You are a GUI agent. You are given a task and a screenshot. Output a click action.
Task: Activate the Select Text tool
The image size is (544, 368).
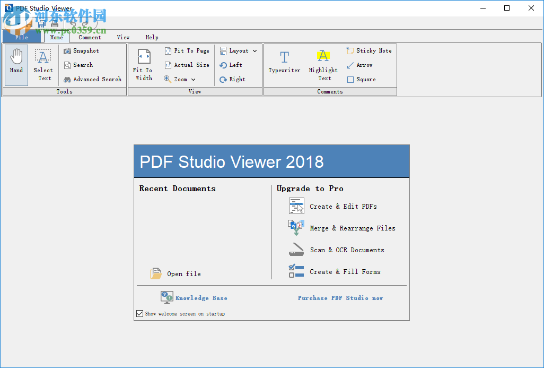pyautogui.click(x=43, y=64)
